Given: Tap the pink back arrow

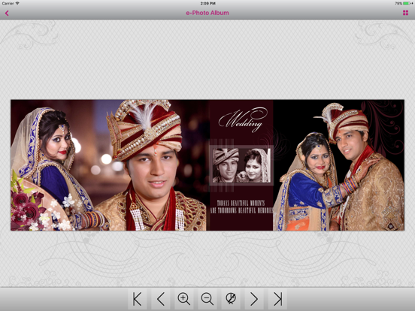Looking at the screenshot, I should [7, 13].
